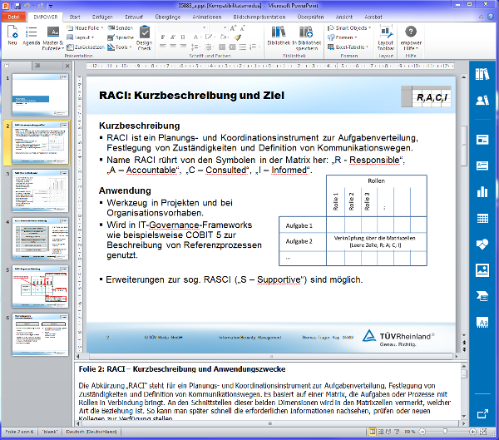The height and width of the screenshot is (440, 499).
Task: Open the Datei menu tab
Action: (14, 16)
